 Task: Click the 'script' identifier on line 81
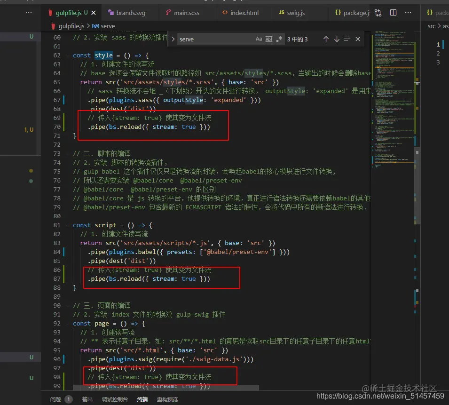(x=105, y=225)
